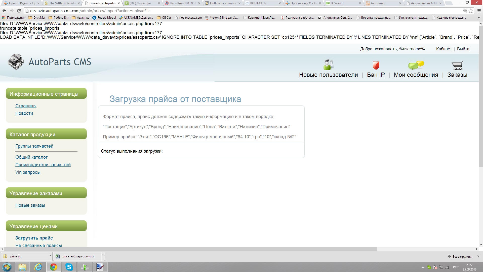Open the Загрузить прайс link
This screenshot has height=272, width=483.
coord(34,238)
